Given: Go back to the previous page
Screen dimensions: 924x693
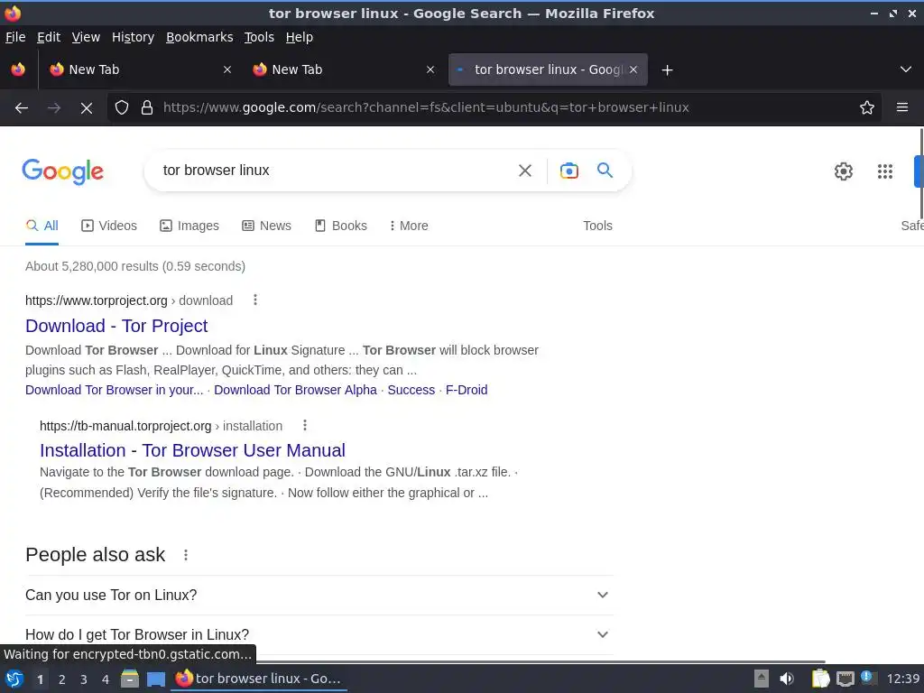Looking at the screenshot, I should pos(22,108).
